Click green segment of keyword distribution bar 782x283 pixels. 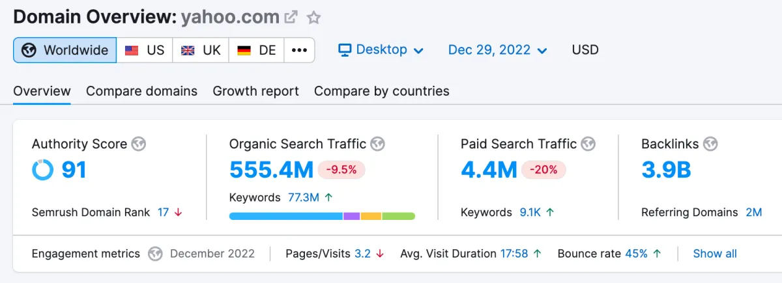pyautogui.click(x=398, y=216)
